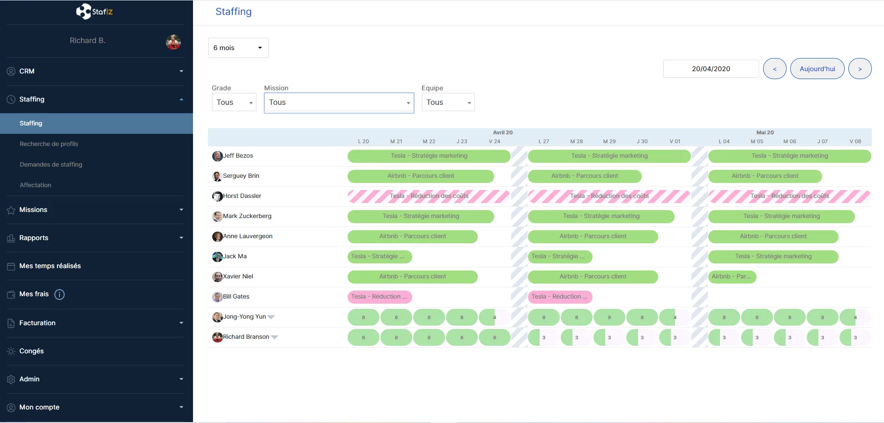Click Jong-Yong Yun avatar photo

click(217, 317)
